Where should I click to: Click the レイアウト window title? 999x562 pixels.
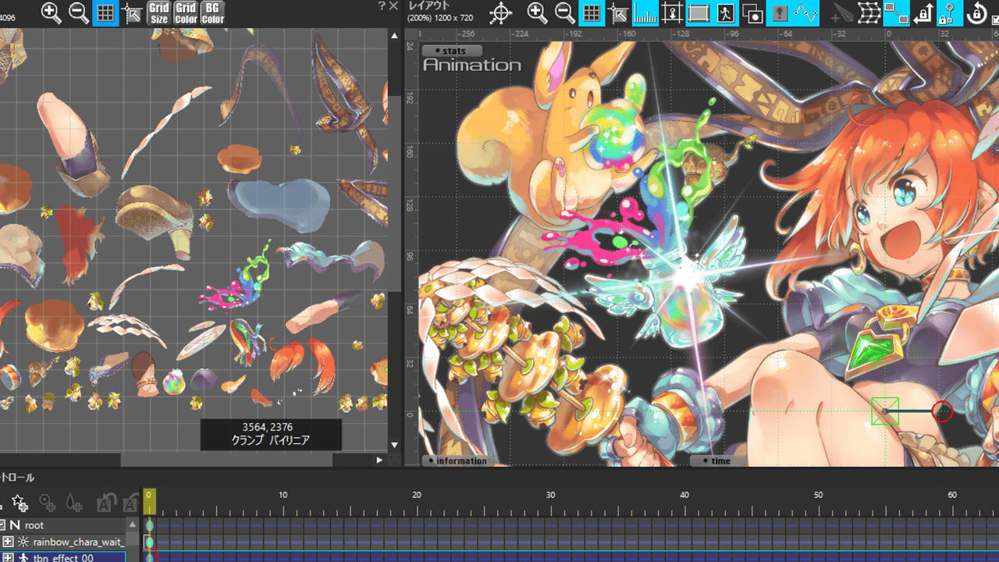coord(429,6)
